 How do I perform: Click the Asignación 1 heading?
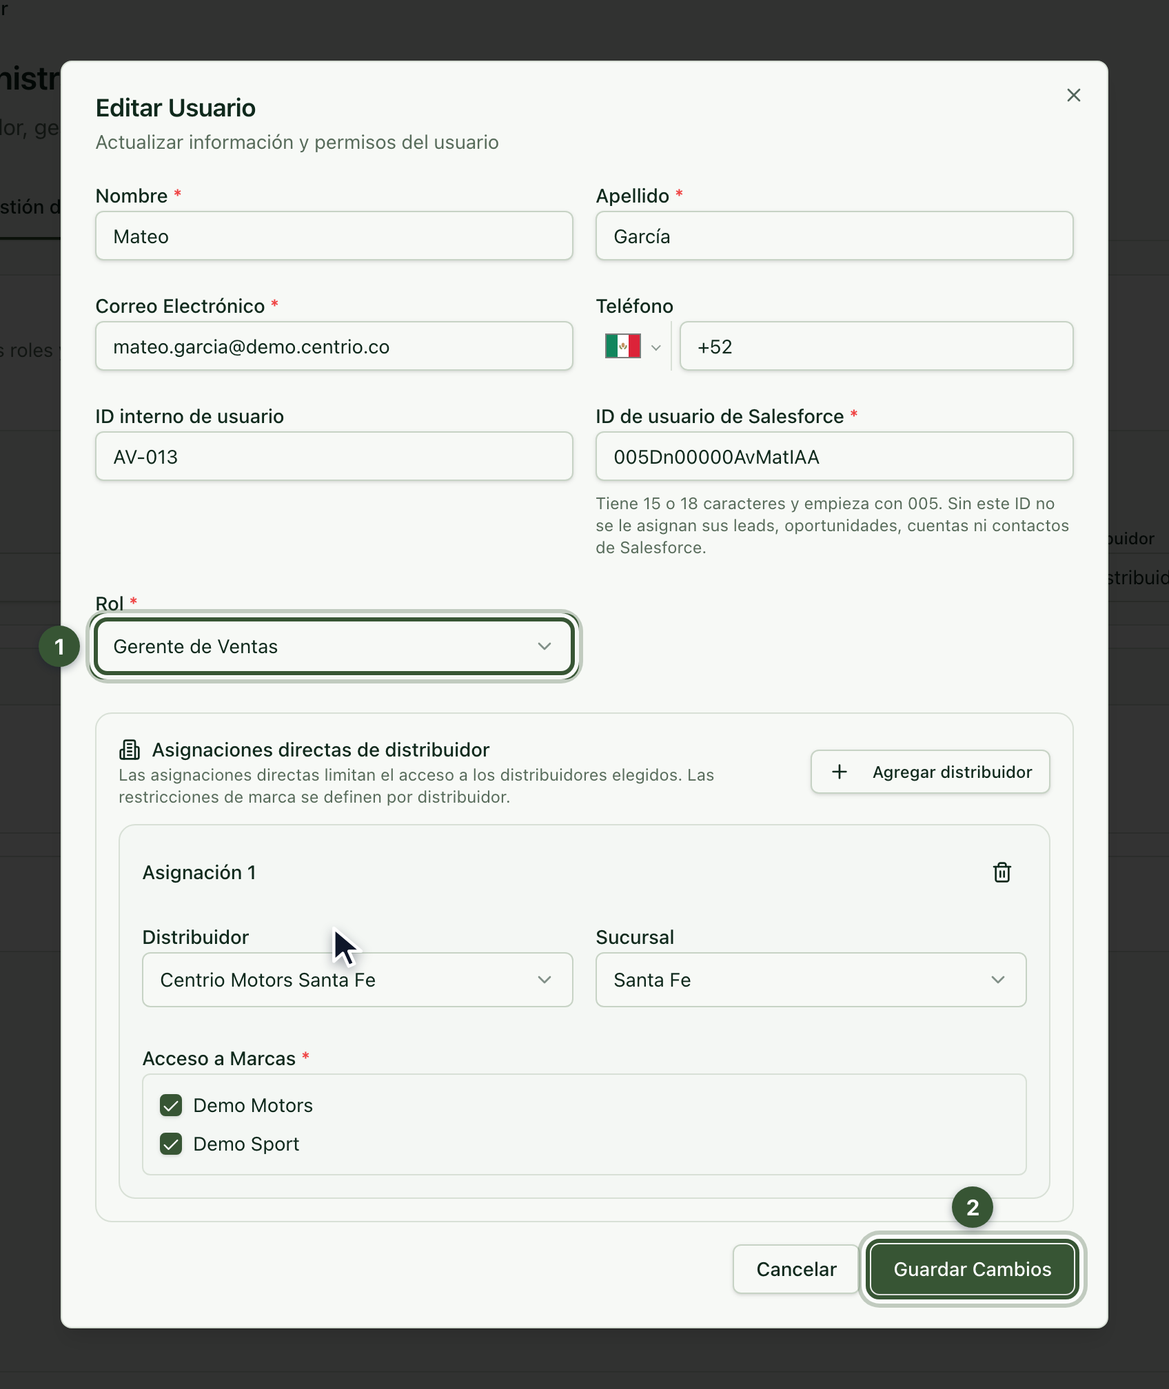pyautogui.click(x=199, y=872)
